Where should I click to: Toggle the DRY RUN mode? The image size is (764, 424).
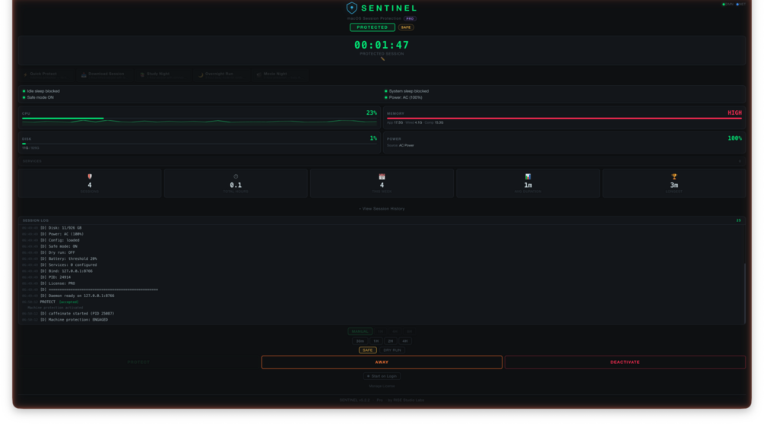point(392,350)
